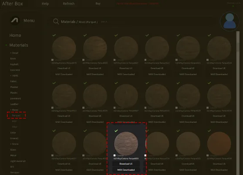Open the Light material category

[18, 161]
